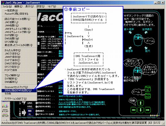Select DXFを開く(D) menu entry

[x=19, y=35]
